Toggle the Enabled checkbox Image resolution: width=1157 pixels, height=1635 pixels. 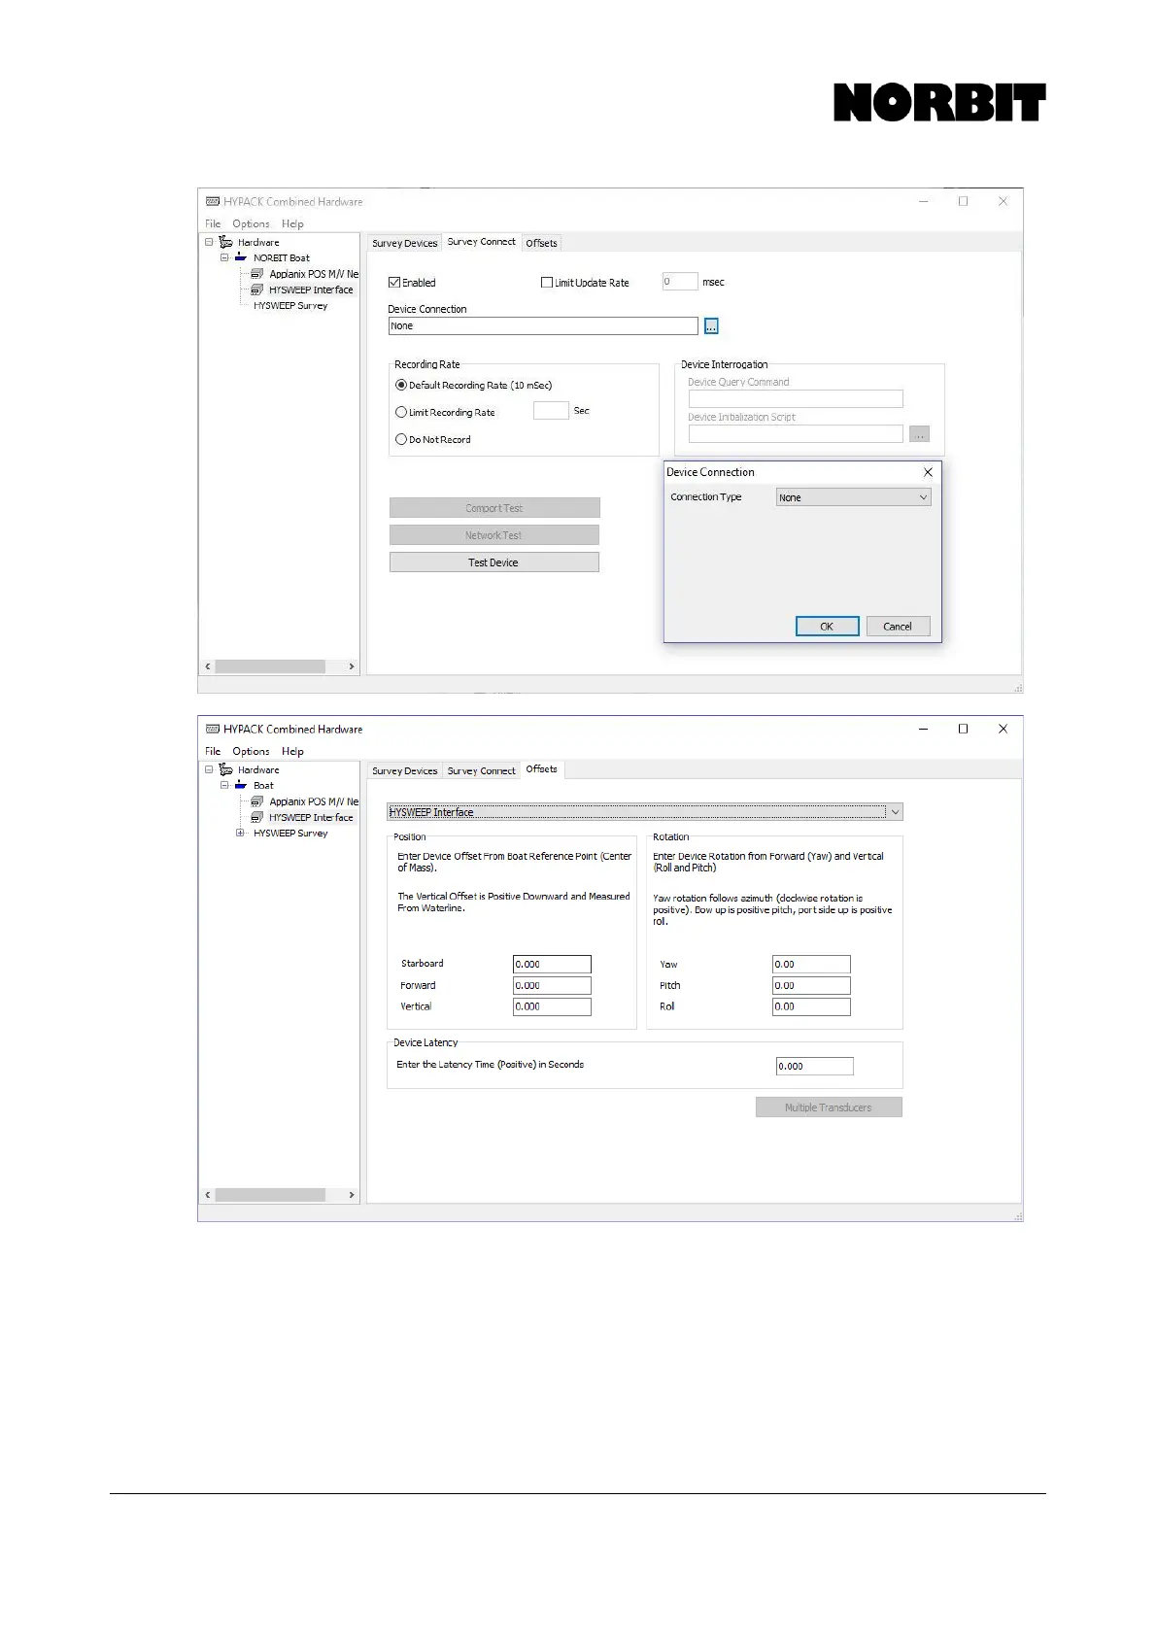click(394, 283)
